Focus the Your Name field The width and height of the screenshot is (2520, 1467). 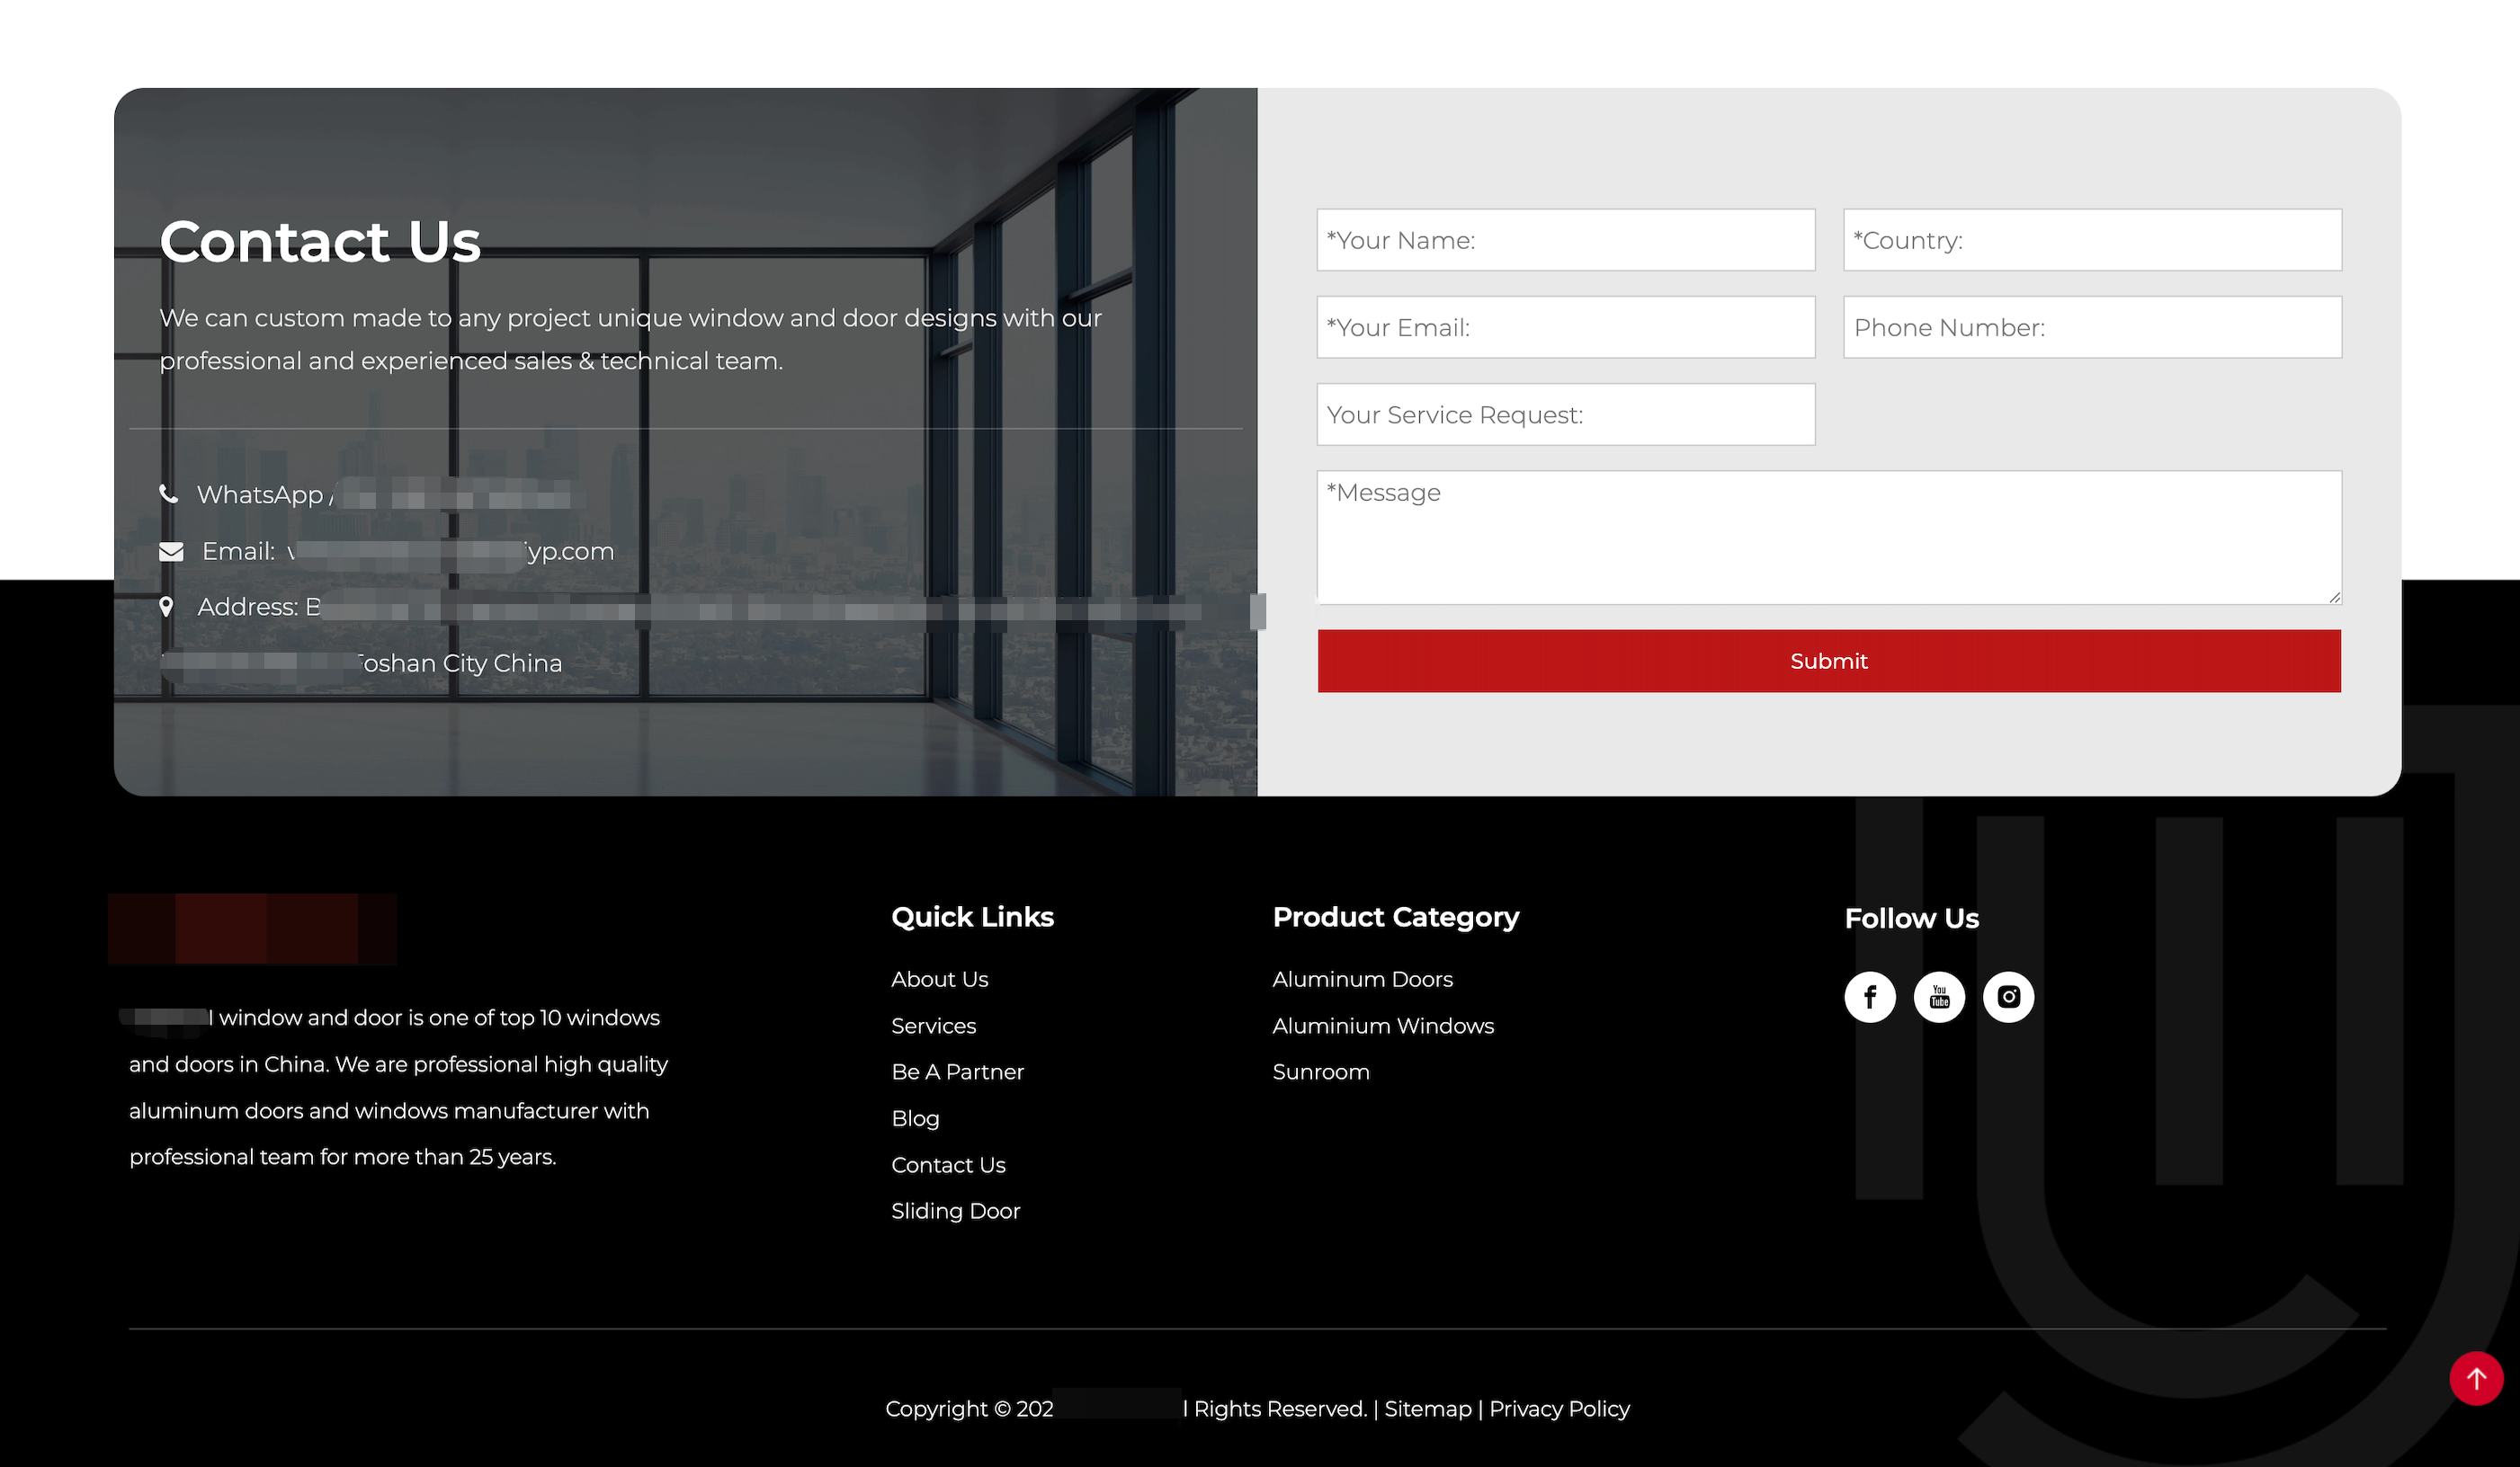pyautogui.click(x=1565, y=240)
